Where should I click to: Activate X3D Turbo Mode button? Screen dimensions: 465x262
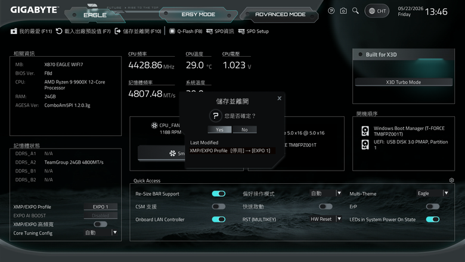[404, 82]
